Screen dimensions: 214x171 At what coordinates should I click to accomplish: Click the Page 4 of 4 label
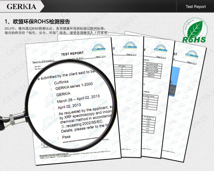click(x=192, y=63)
